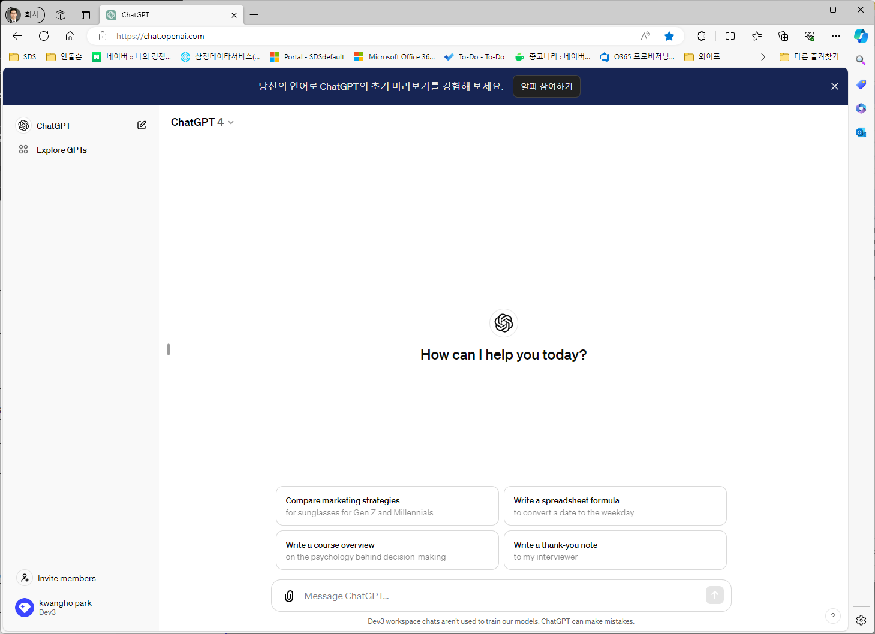Open the help question mark button

coord(832,616)
